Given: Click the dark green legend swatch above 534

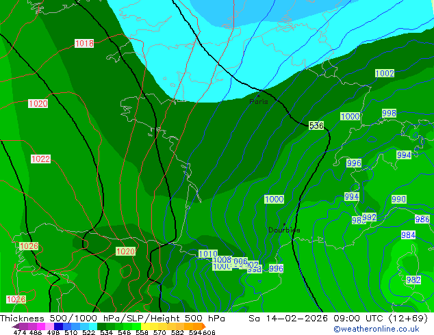Looking at the screenshot, I should click(102, 326).
